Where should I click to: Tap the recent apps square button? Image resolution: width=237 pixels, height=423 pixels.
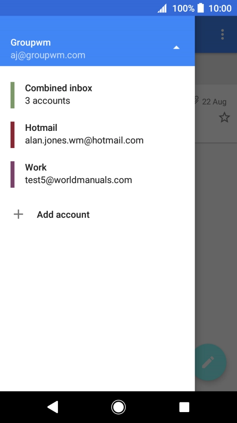click(184, 406)
